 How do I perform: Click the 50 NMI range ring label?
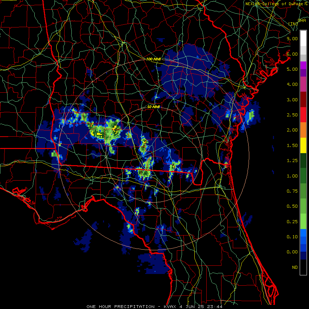[x=153, y=107]
